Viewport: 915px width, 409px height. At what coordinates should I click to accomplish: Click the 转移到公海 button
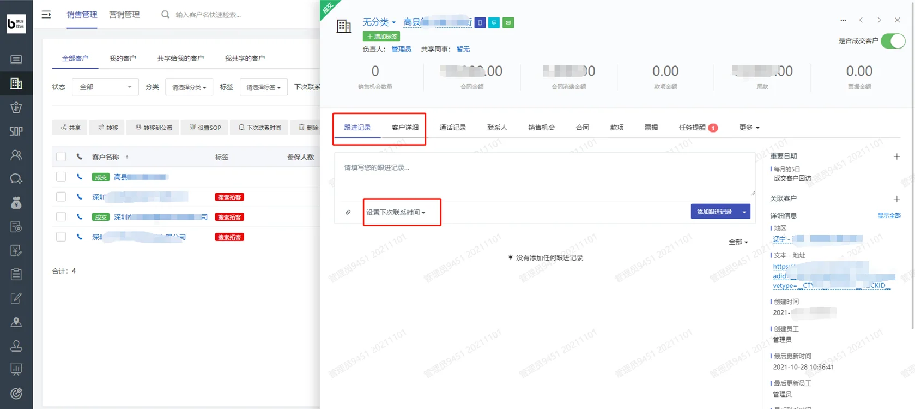pyautogui.click(x=154, y=128)
